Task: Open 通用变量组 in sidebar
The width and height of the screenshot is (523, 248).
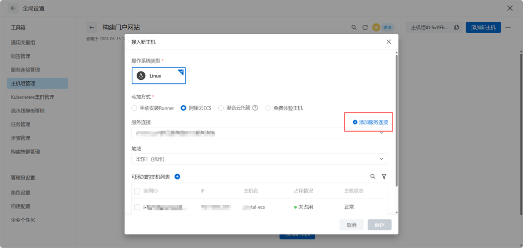Action: pos(23,42)
